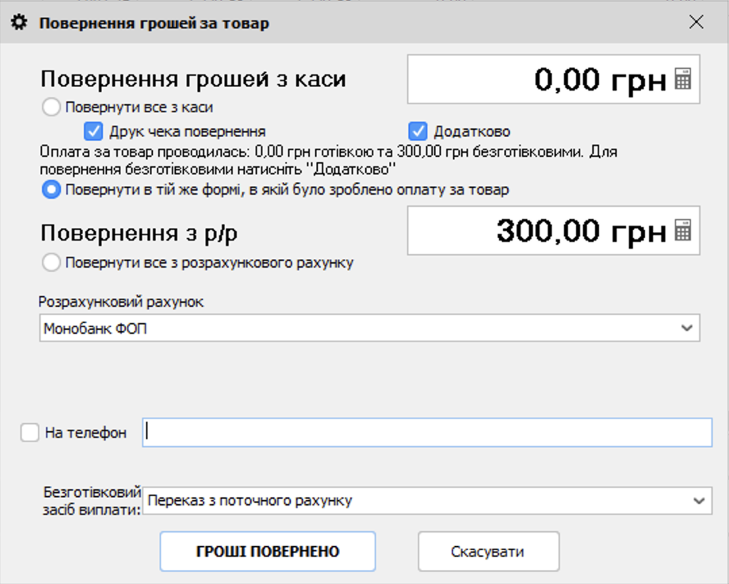Screen dimensions: 729x584
Task: Click the 'Скасувати' button
Action: [x=488, y=552]
